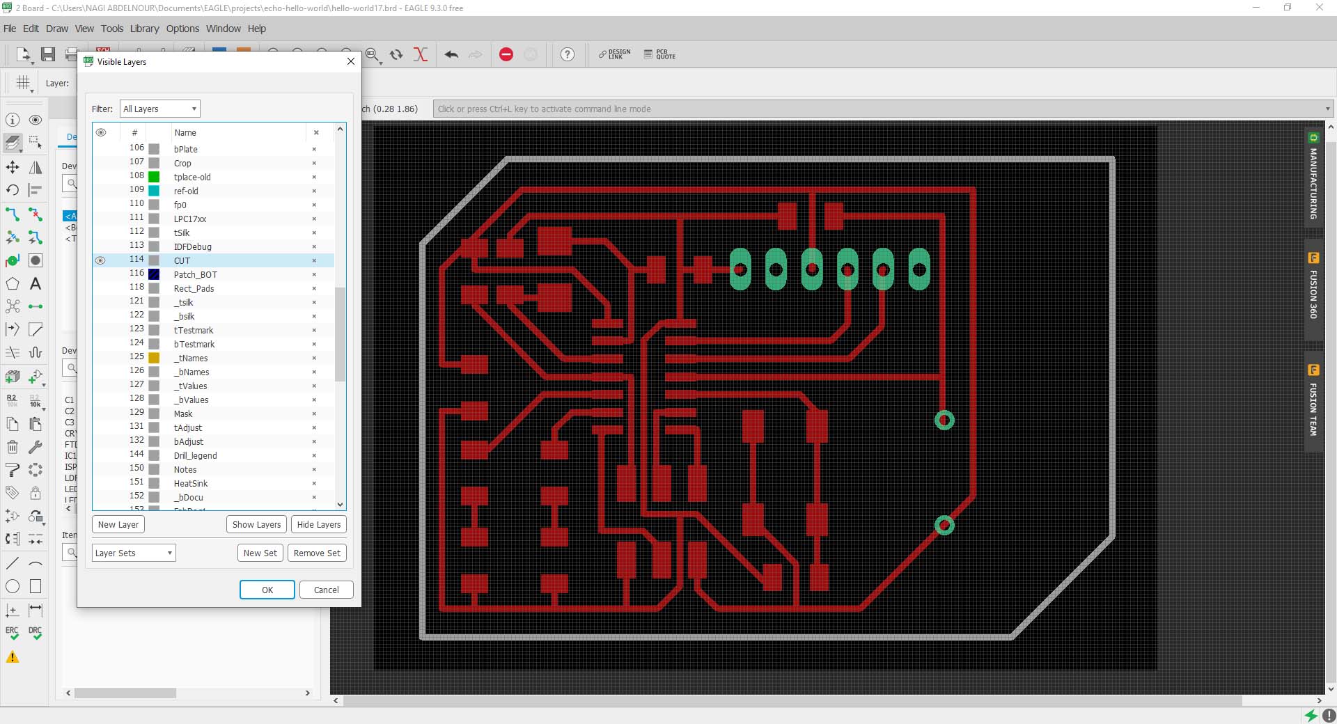Select the Lock tool
The width and height of the screenshot is (1337, 724).
pyautogui.click(x=36, y=493)
